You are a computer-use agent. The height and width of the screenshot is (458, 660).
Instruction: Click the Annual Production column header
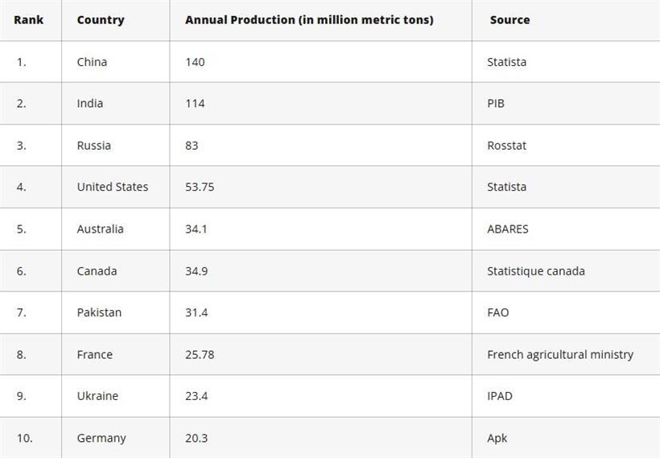(x=309, y=19)
